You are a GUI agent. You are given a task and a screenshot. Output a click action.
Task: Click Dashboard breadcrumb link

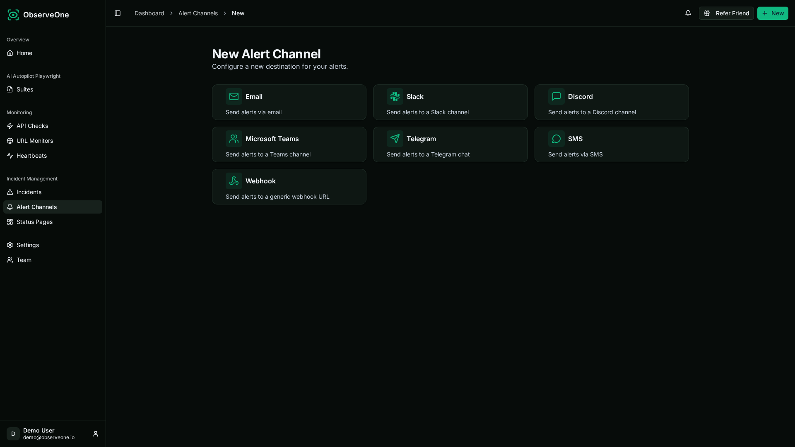[x=149, y=13]
